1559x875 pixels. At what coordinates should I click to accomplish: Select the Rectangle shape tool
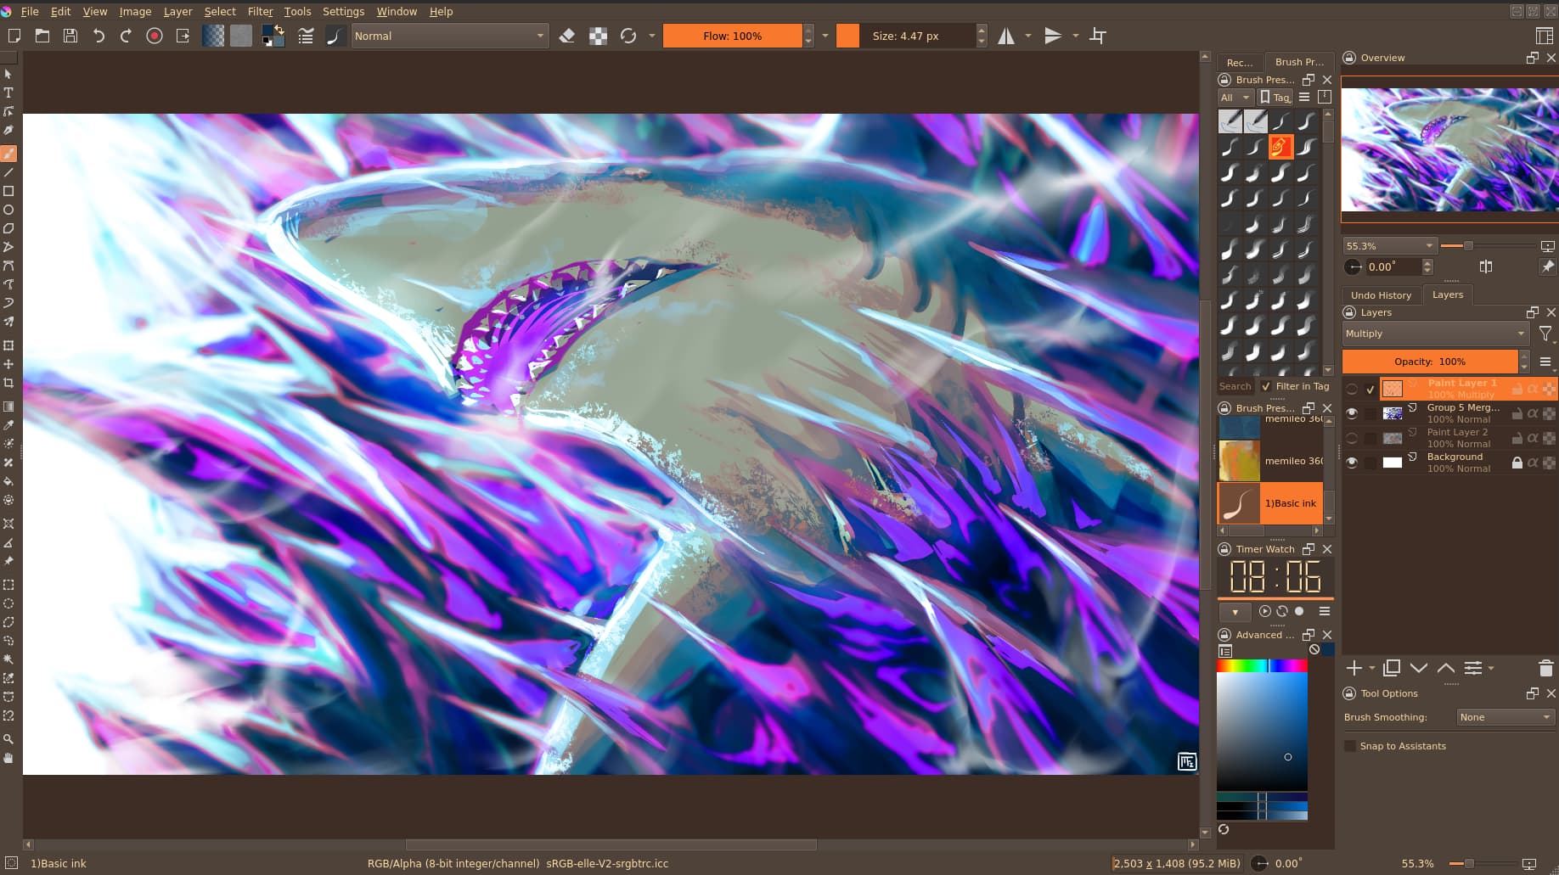(8, 191)
